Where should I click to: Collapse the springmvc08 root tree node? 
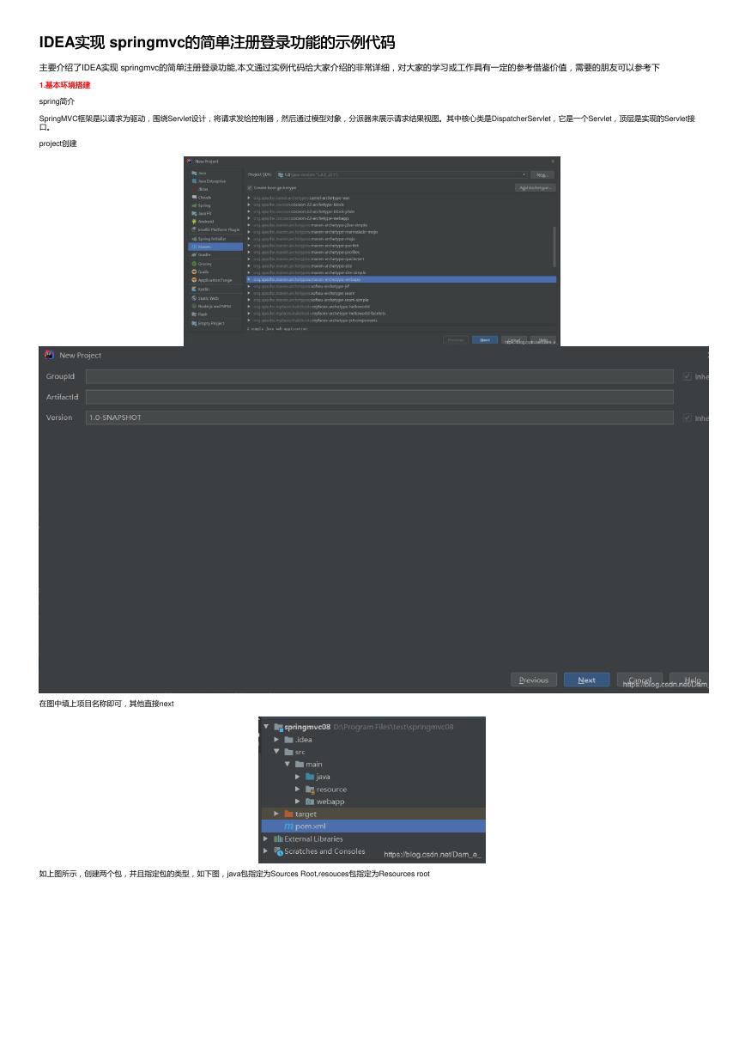[x=266, y=727]
